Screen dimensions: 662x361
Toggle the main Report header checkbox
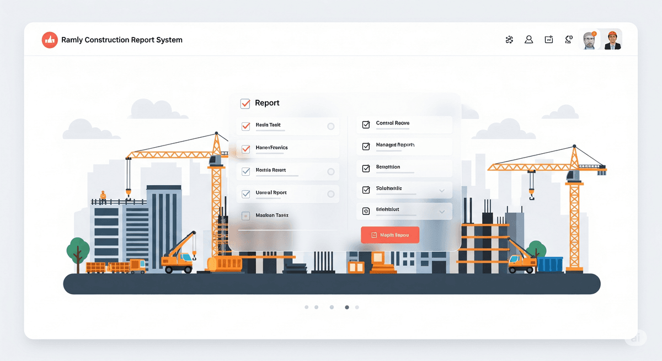(245, 103)
